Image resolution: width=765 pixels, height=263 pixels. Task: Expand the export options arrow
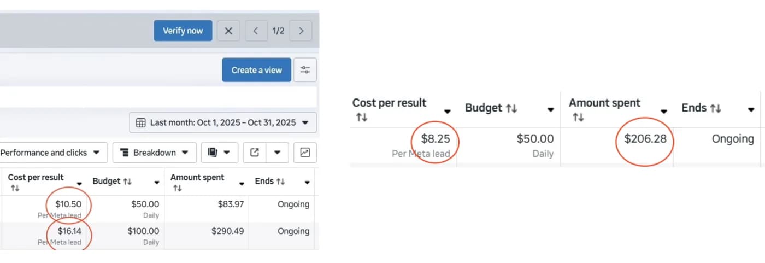[277, 153]
